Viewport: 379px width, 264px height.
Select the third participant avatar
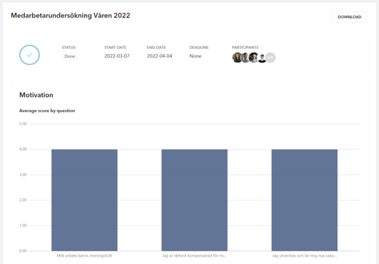pos(254,58)
